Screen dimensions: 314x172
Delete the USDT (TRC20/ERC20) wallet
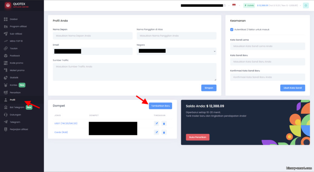coord(164,124)
